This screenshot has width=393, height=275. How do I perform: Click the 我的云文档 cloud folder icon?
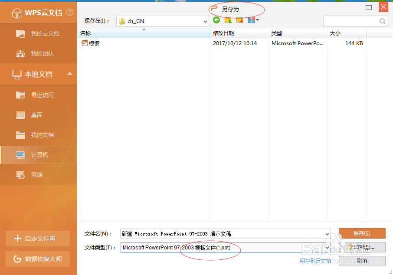coord(20,33)
